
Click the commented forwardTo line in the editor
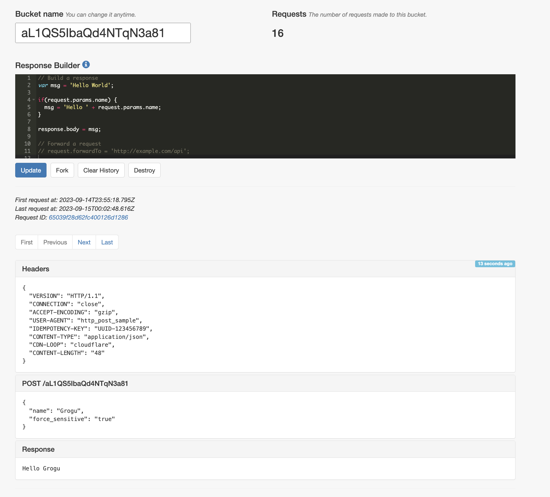tap(114, 151)
